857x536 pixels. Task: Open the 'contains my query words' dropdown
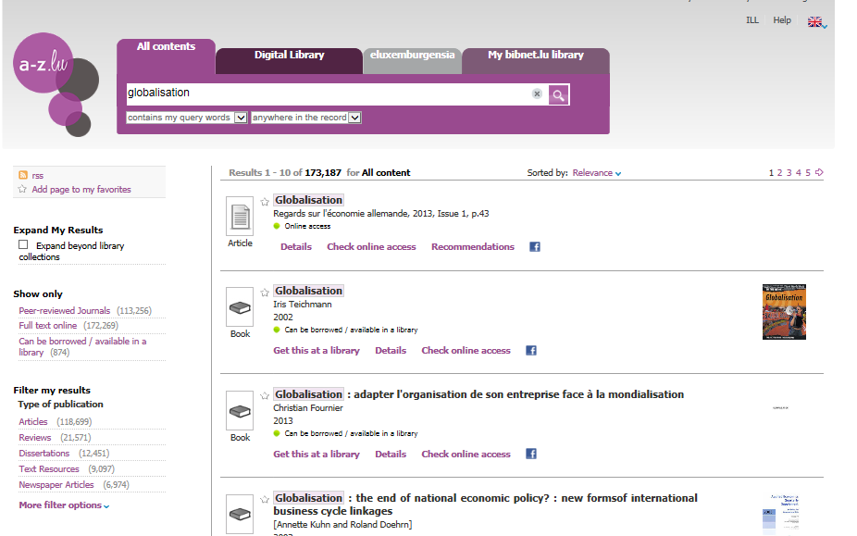tap(187, 118)
